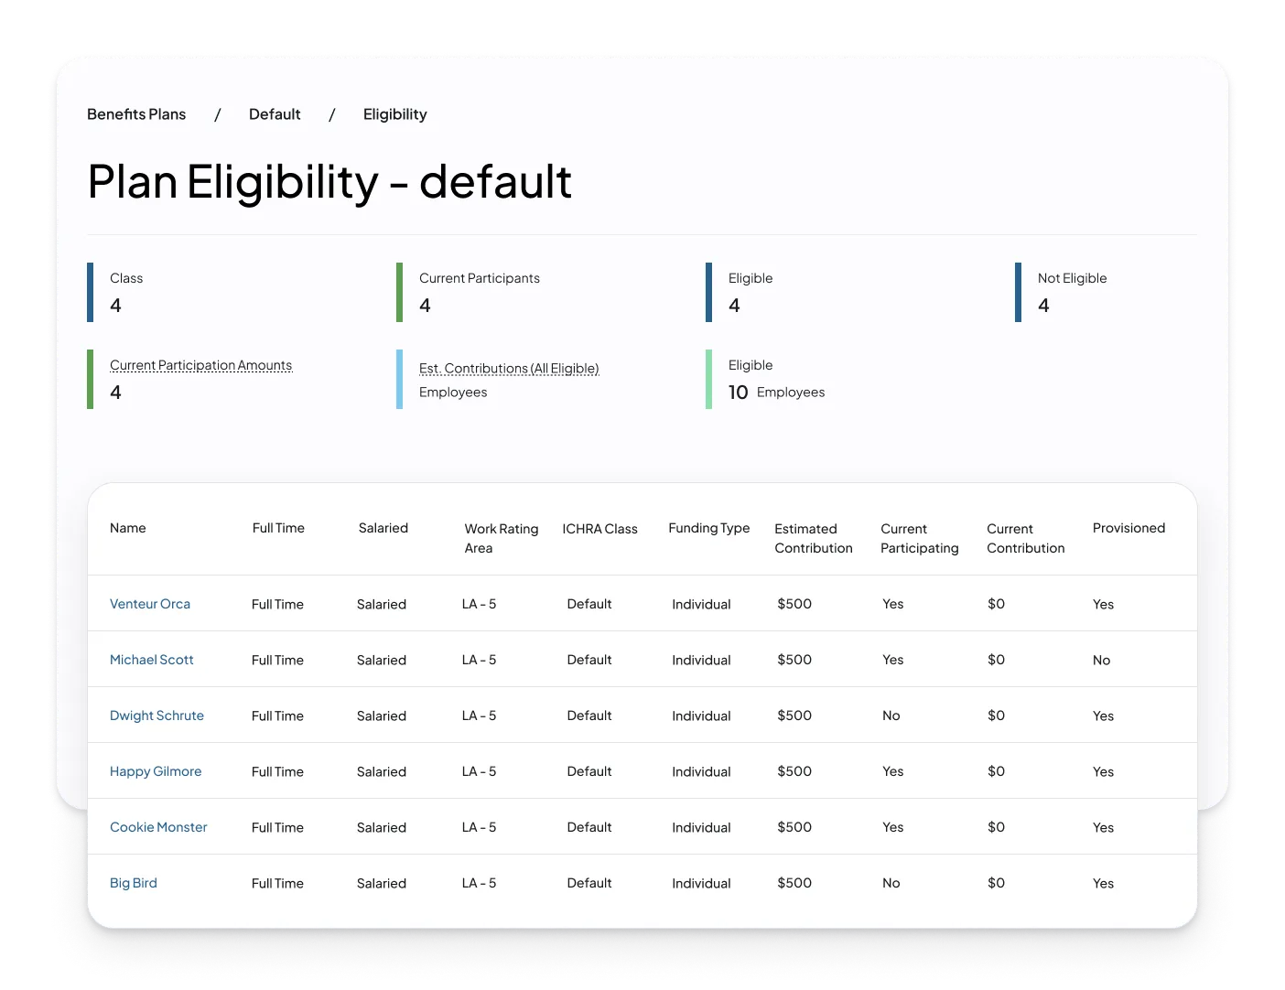Open the Big Bird employee link
The width and height of the screenshot is (1285, 990).
(134, 883)
